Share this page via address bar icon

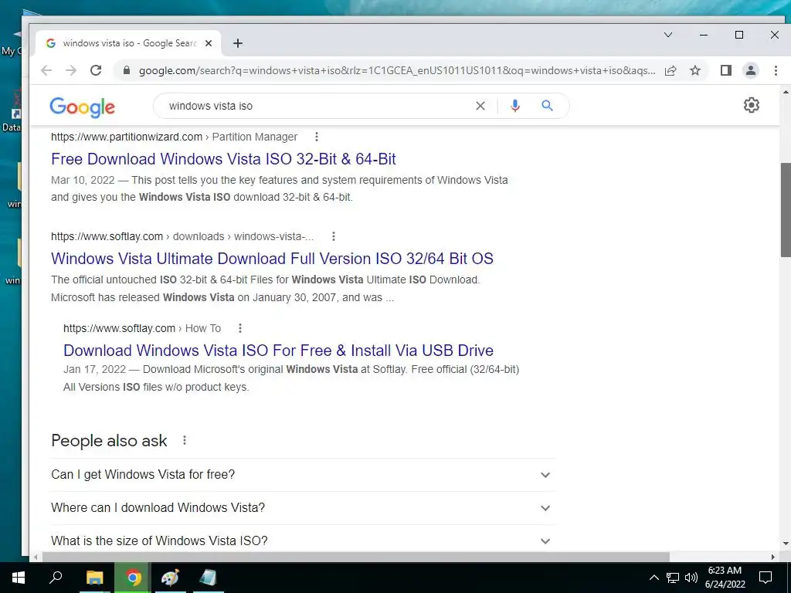(670, 70)
